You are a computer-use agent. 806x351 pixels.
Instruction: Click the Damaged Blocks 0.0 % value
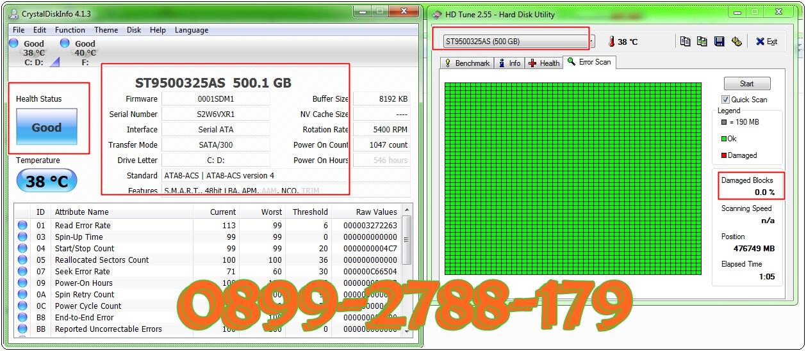[x=764, y=192]
